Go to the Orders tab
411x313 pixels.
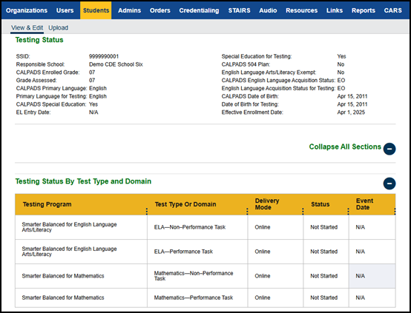[x=160, y=10]
